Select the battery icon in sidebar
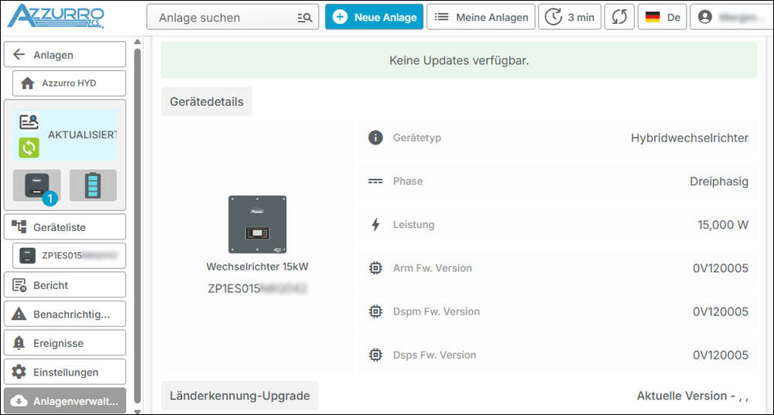This screenshot has height=415, width=774. [x=93, y=185]
